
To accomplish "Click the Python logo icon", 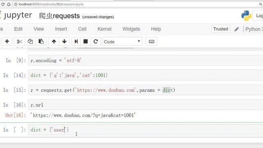I will (x=246, y=16).
